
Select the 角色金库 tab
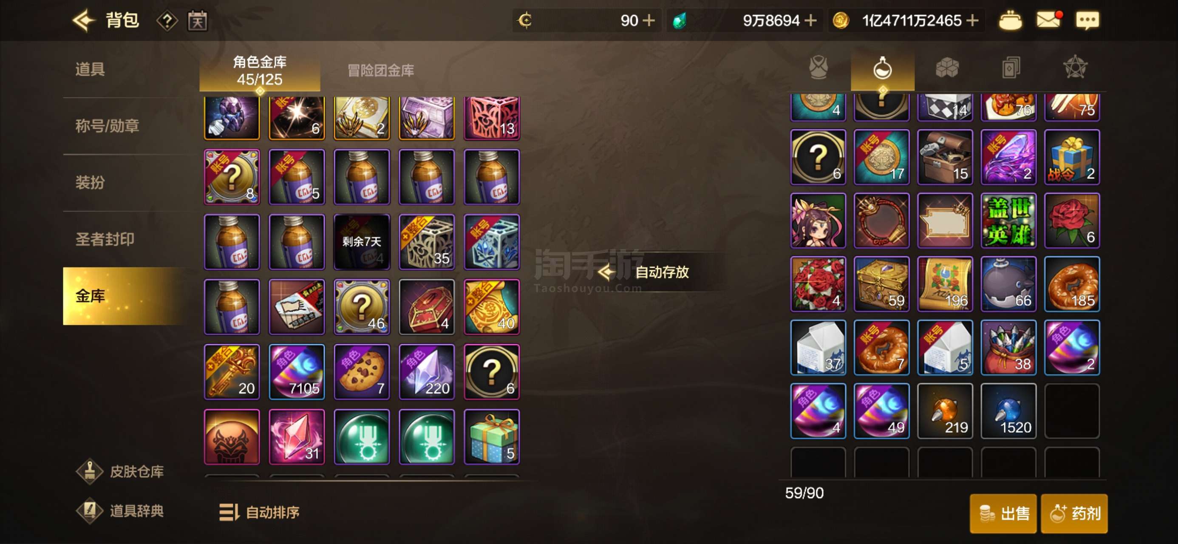click(260, 71)
